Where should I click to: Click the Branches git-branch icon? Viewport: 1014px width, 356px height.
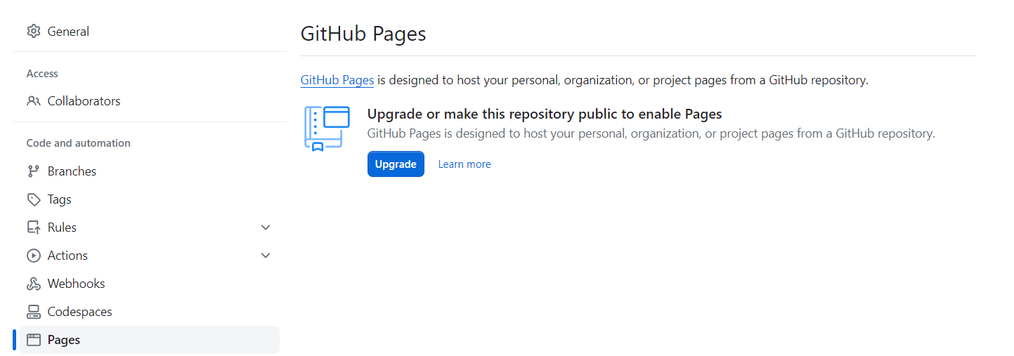(33, 171)
